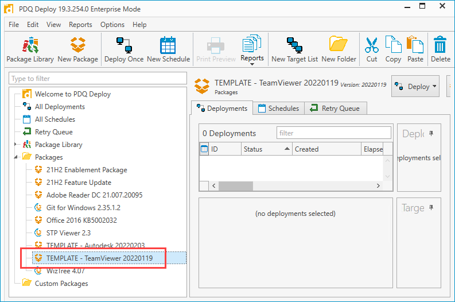Open the Package Library toolbar button
This screenshot has height=302, width=455.
tap(30, 49)
